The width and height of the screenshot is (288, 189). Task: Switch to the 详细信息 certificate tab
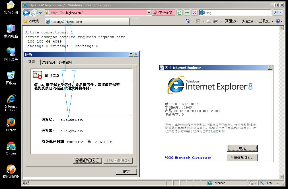click(48, 62)
